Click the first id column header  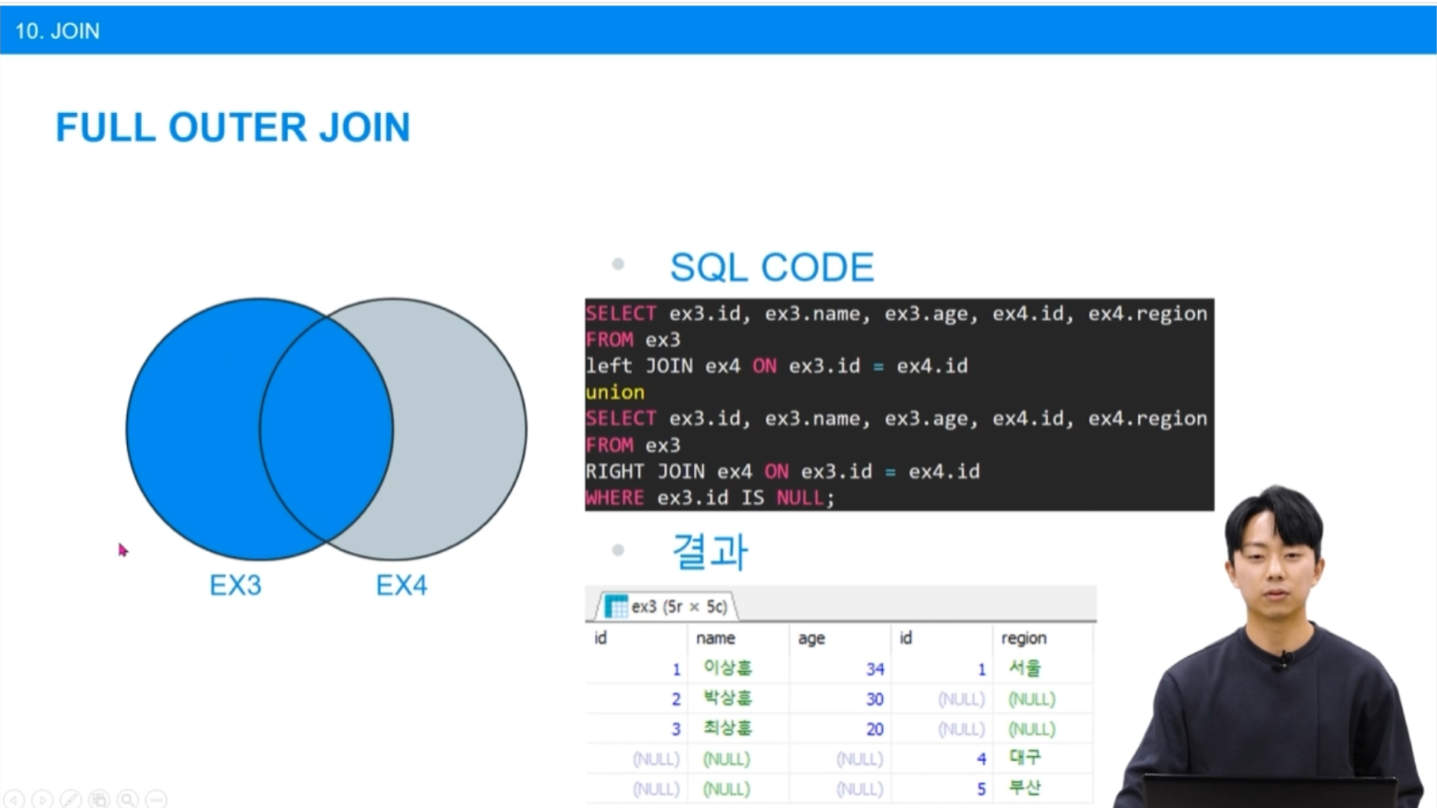pos(600,638)
